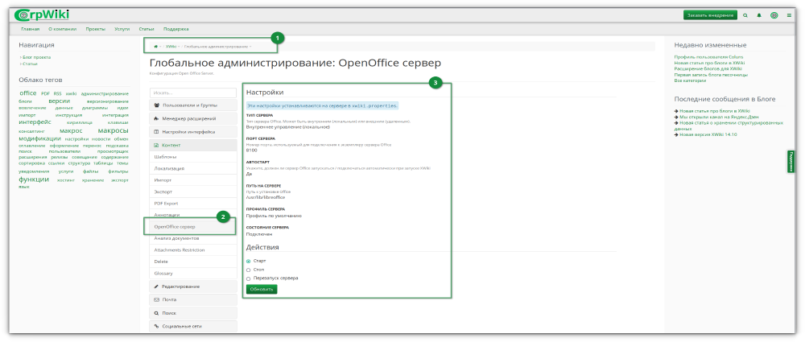
Task: Open PDF Export settings item
Action: 193,204
